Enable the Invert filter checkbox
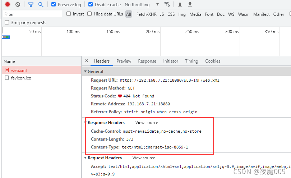The width and height of the screenshot is (291, 178). point(69,14)
